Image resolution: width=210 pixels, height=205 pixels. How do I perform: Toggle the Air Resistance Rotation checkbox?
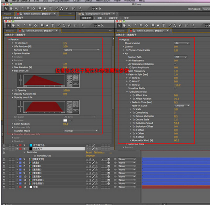click(x=175, y=64)
